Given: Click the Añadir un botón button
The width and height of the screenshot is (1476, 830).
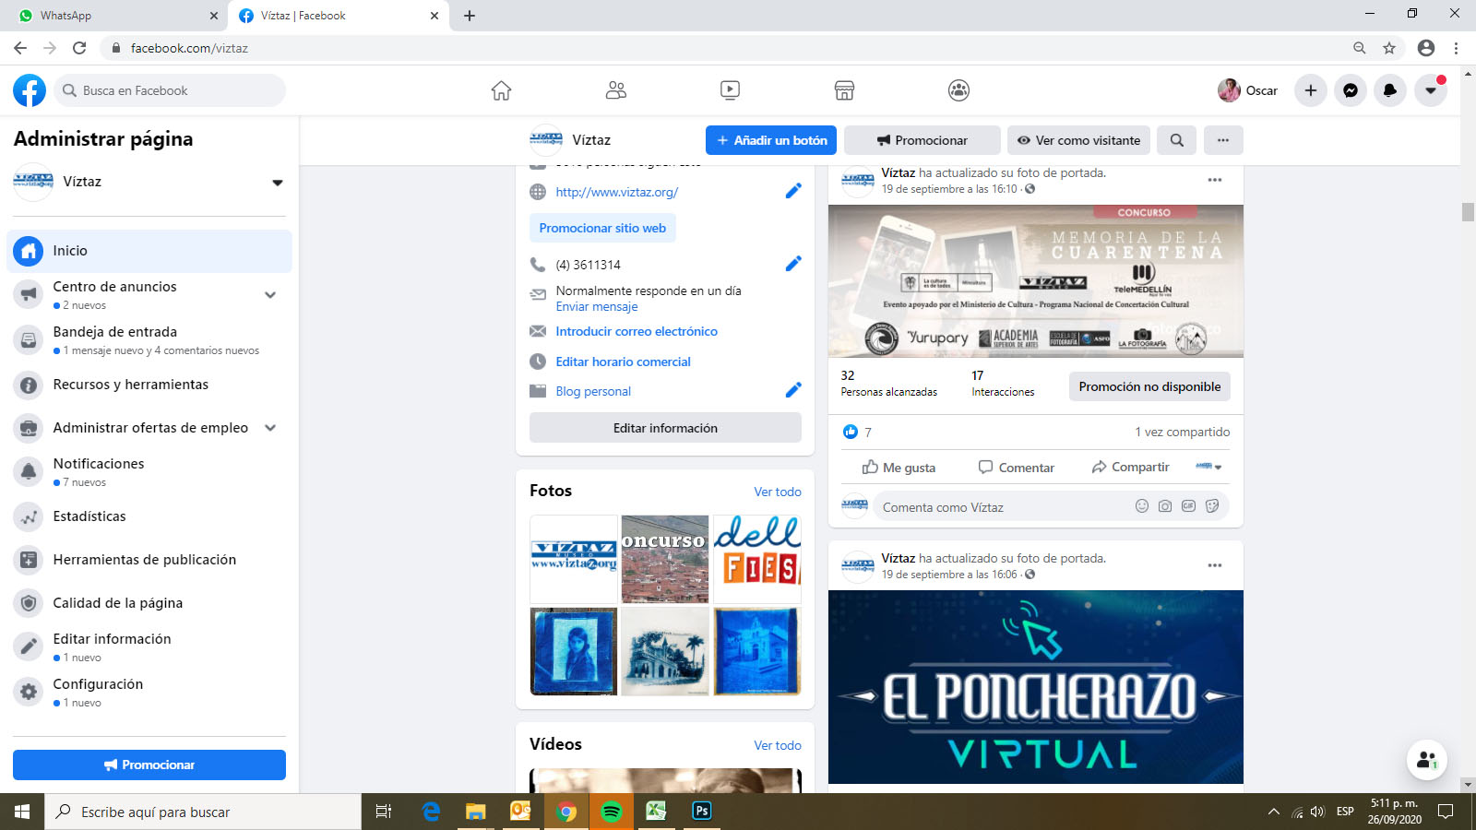Looking at the screenshot, I should [x=771, y=140].
